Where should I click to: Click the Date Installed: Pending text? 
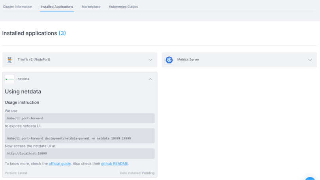pyautogui.click(x=137, y=173)
